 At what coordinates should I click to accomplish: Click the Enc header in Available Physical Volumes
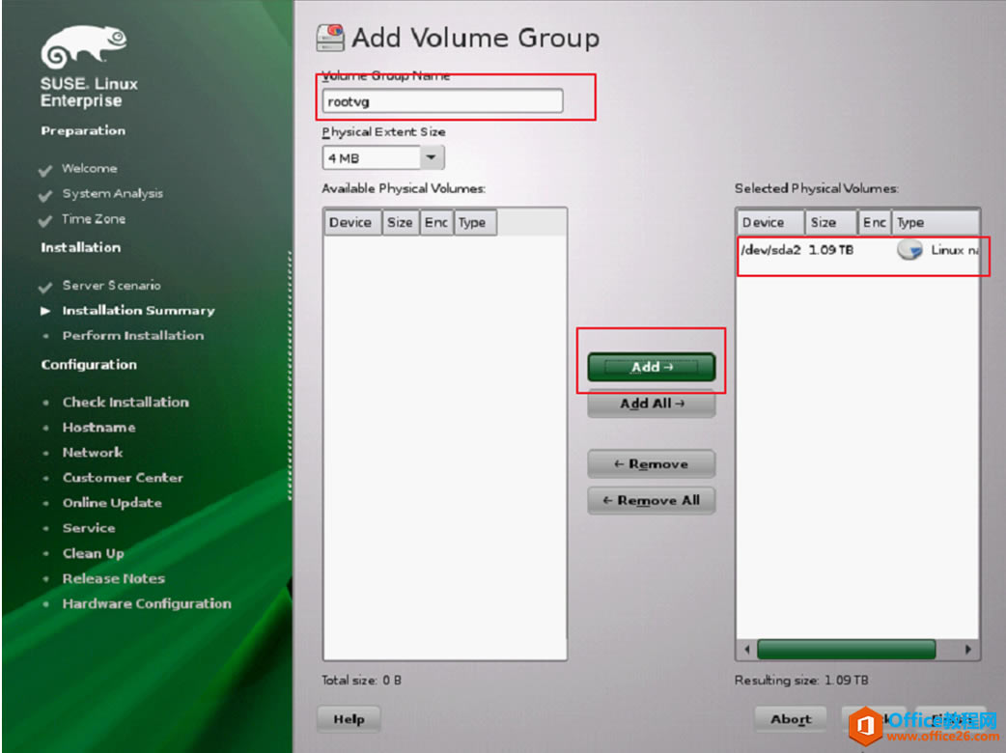coord(436,223)
